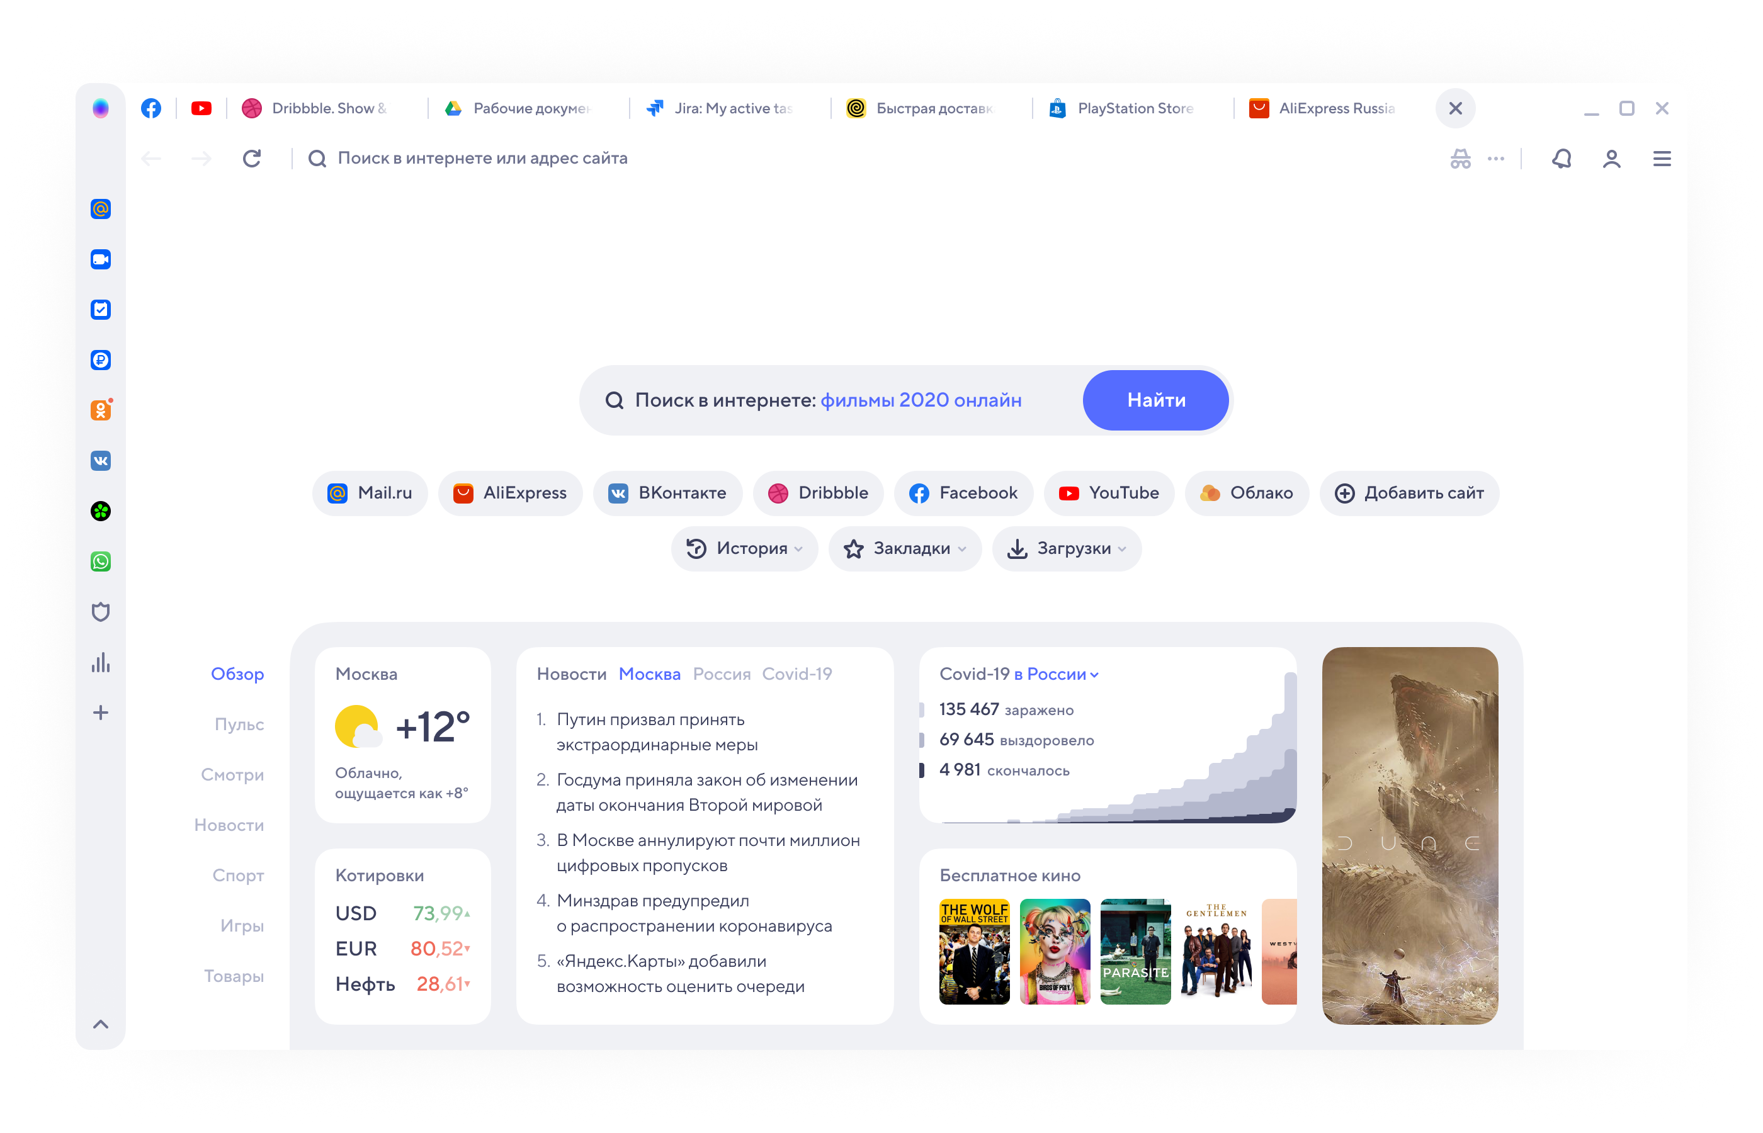
Task: Click the Atom browser logo orb
Action: [101, 108]
